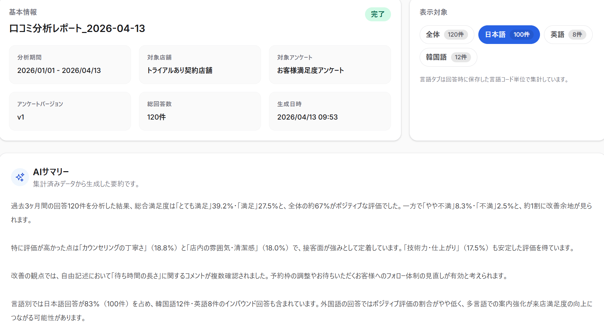Click the paragraph starting 特に評価が高かった点は
Image resolution: width=604 pixels, height=330 pixels.
pos(293,248)
